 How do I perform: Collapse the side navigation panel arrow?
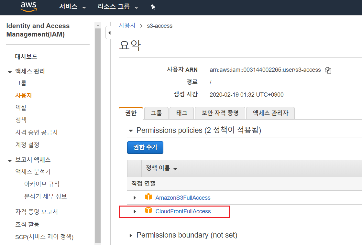click(x=109, y=33)
